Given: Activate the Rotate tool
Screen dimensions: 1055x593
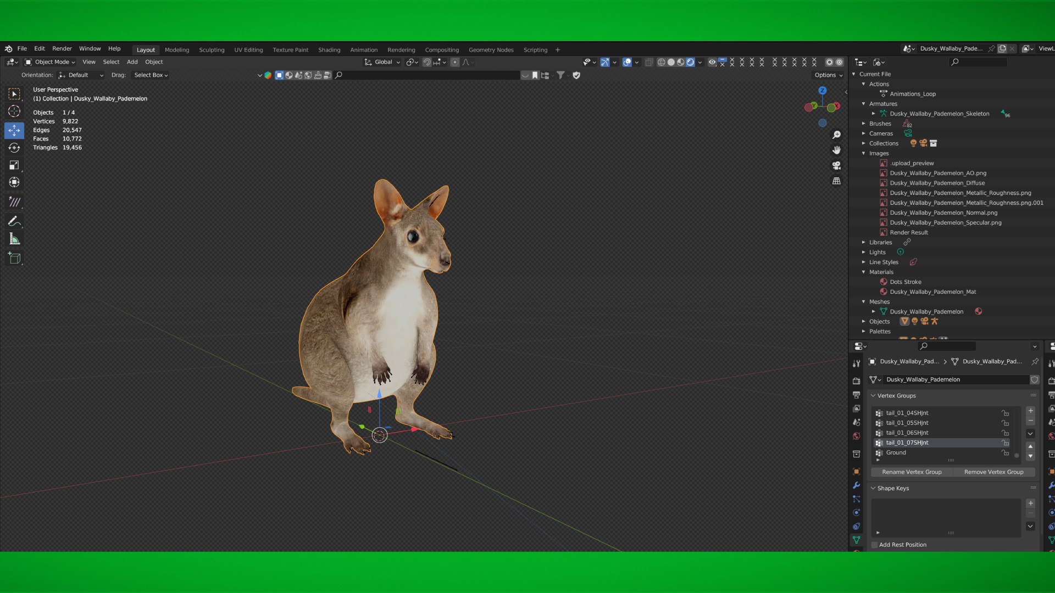Looking at the screenshot, I should point(14,148).
